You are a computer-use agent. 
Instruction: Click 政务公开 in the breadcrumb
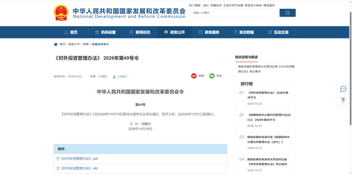pyautogui.click(x=74, y=44)
